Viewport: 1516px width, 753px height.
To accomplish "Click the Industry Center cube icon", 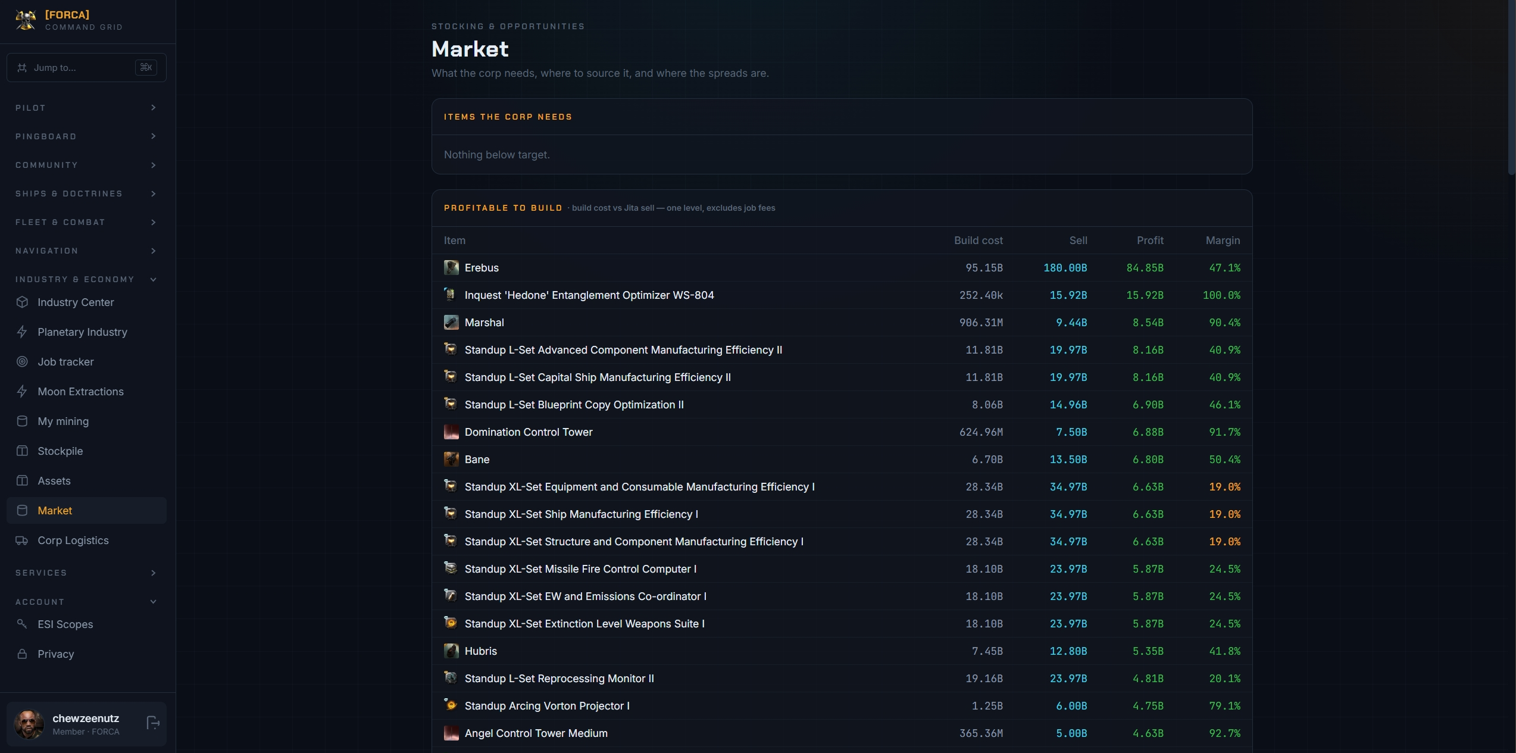I will 22,302.
